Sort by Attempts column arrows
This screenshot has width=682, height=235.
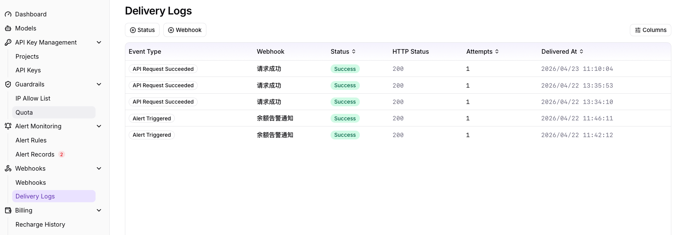[x=497, y=51]
